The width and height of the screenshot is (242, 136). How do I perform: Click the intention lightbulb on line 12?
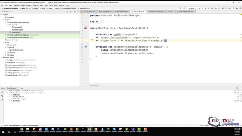(92, 40)
